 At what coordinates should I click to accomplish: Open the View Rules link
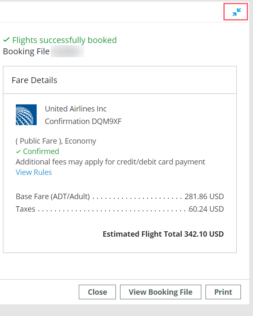click(x=34, y=172)
